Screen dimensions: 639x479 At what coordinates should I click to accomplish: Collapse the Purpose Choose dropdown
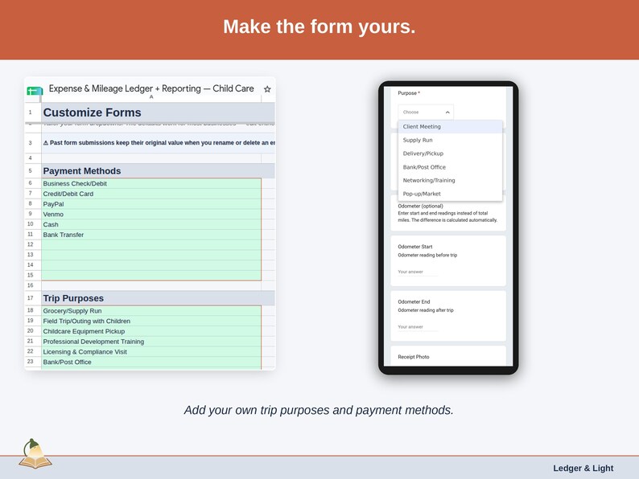click(426, 112)
